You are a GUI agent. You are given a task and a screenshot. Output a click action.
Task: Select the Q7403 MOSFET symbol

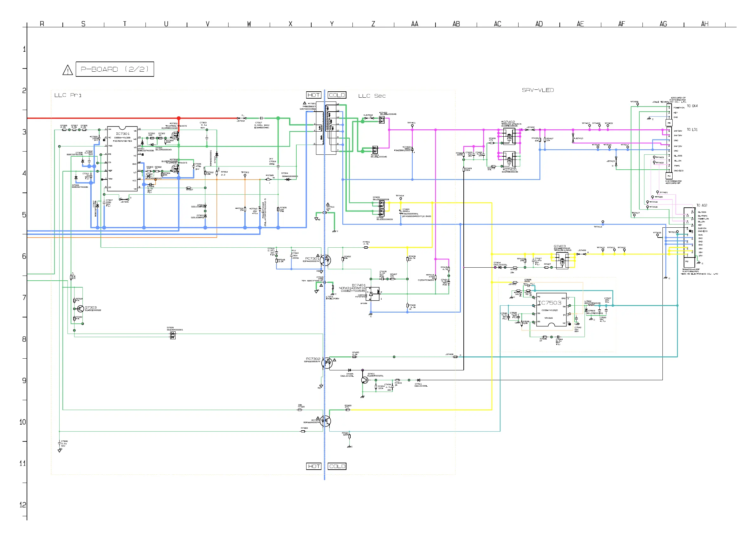[x=562, y=261]
